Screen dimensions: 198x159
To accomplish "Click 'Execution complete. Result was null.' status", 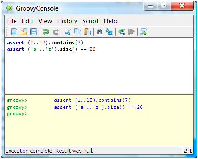I will click(x=49, y=151).
